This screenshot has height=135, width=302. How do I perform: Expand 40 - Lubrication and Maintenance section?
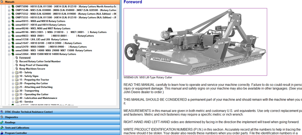pyautogui.click(x=13, y=98)
